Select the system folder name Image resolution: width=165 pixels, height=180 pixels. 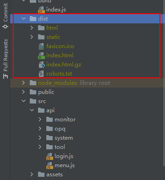64,138
